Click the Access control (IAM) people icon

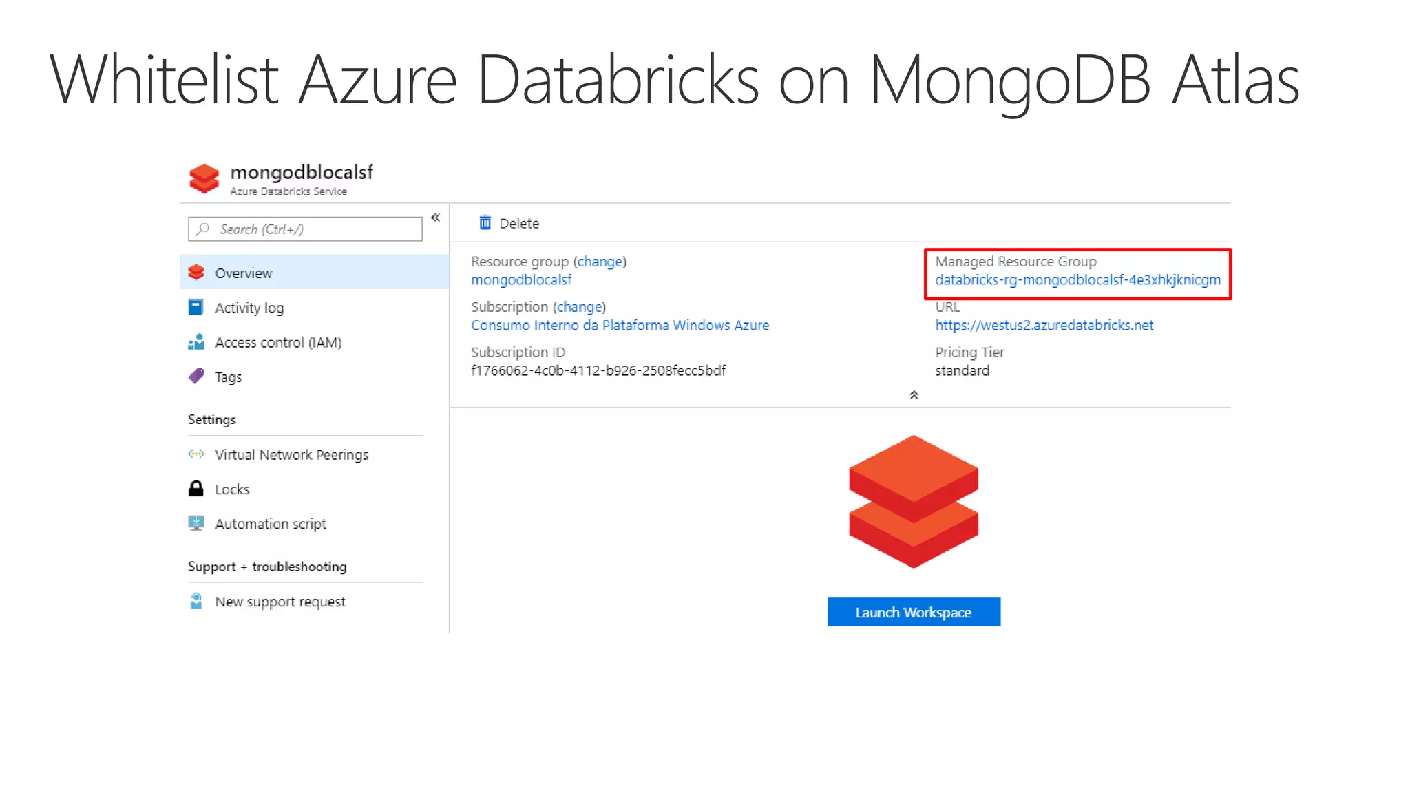tap(196, 342)
